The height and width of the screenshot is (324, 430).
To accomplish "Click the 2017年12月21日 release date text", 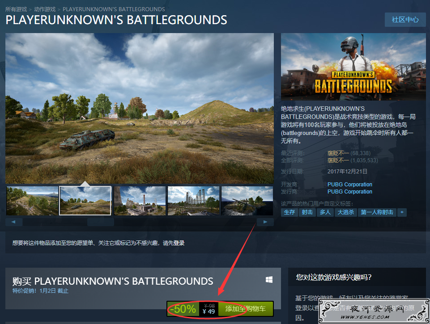I will pyautogui.click(x=347, y=172).
